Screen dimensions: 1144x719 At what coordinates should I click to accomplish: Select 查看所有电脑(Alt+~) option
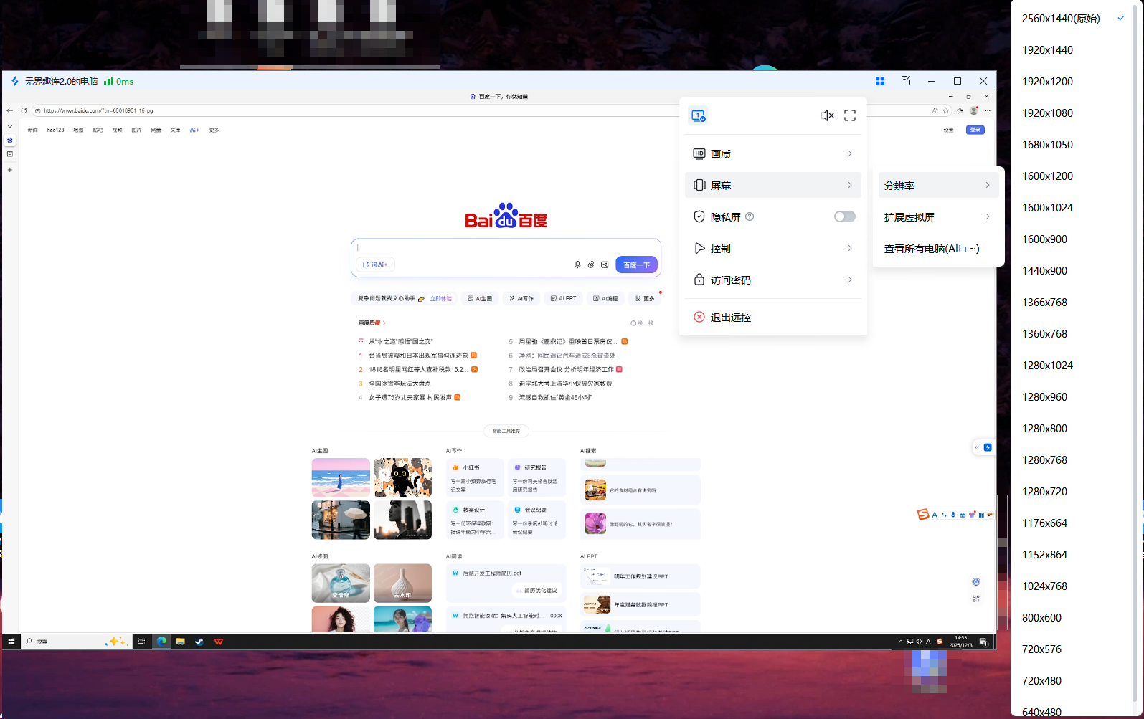coord(938,248)
